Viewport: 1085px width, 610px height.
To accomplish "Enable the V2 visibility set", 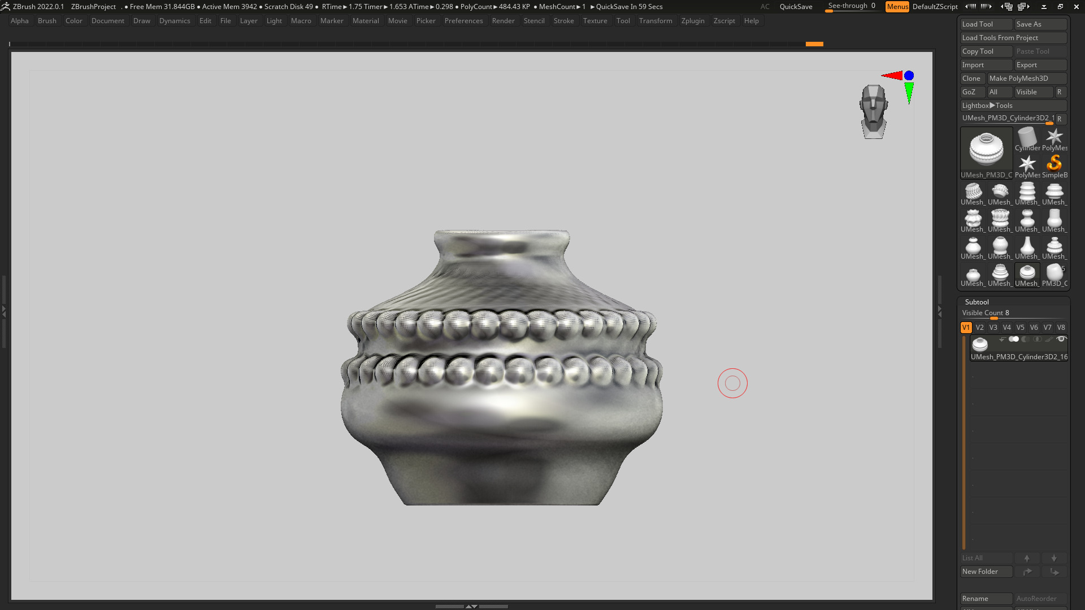I will click(980, 328).
